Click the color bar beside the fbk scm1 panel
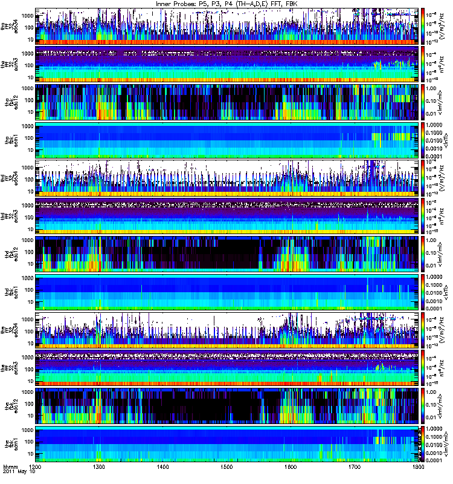 click(x=423, y=444)
